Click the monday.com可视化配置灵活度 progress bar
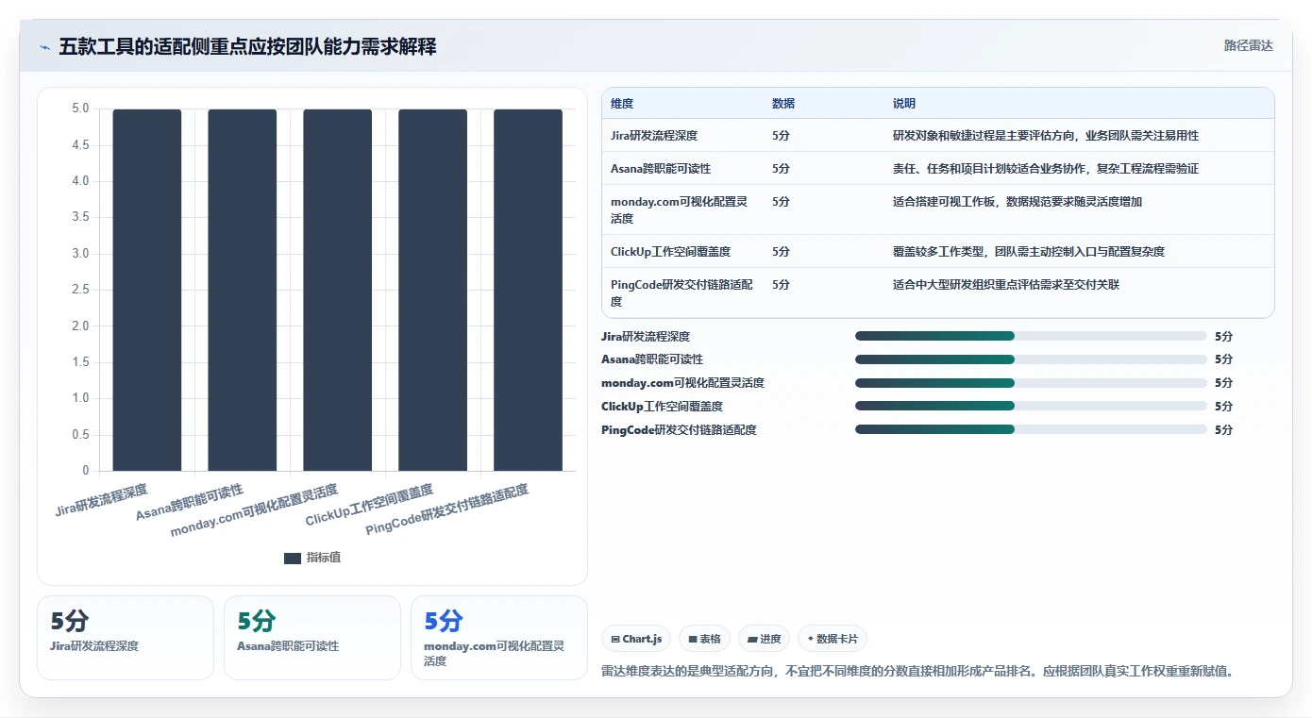Screen dimensions: 1312x718 click(x=1031, y=383)
